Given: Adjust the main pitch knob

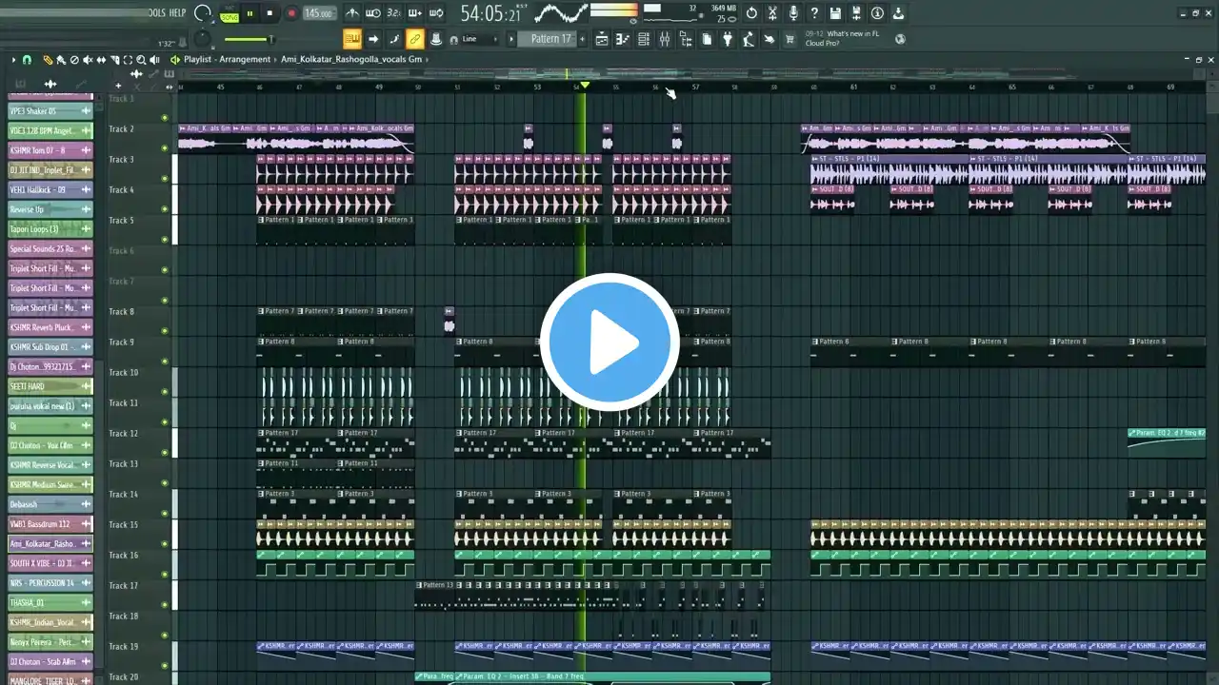Looking at the screenshot, I should [203, 39].
